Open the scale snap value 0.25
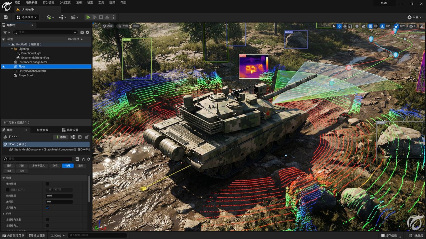426x239 pixels. tap(403, 26)
